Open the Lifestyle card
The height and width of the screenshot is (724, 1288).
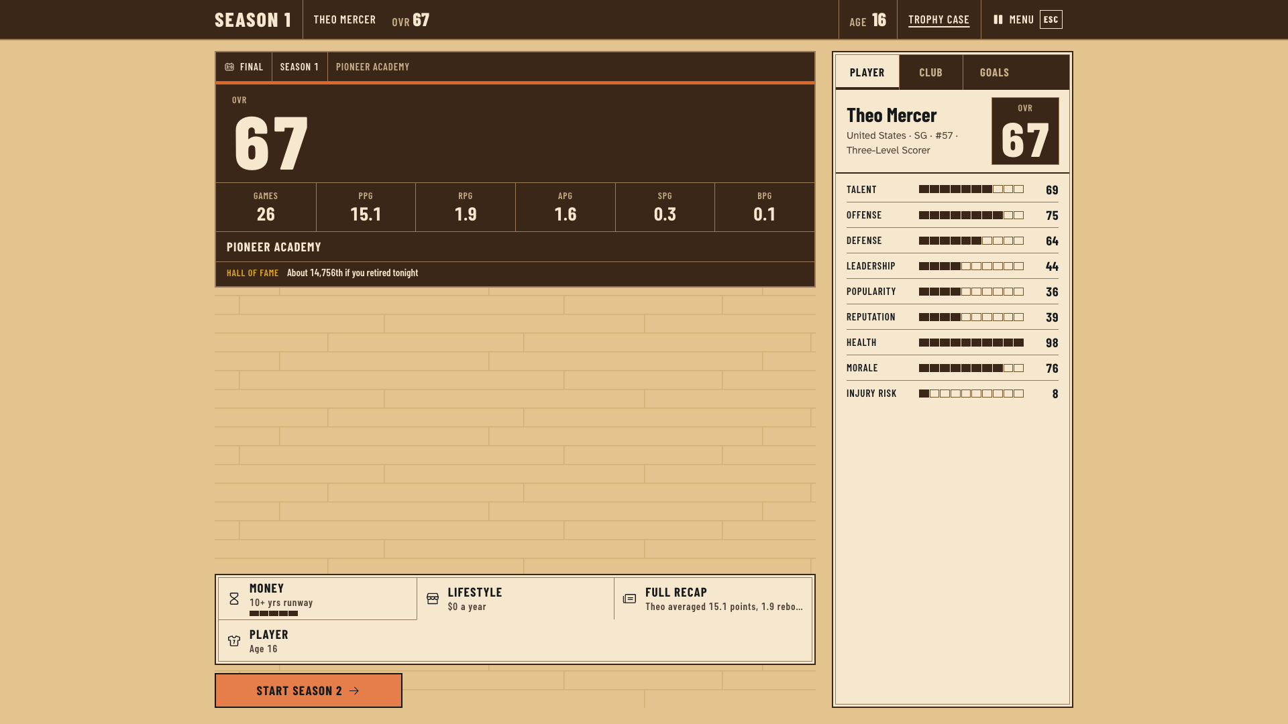[515, 599]
